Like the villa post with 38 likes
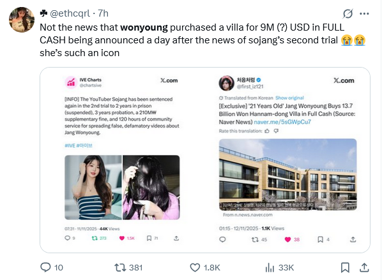Screen dimensions: 382x280 point(292,240)
